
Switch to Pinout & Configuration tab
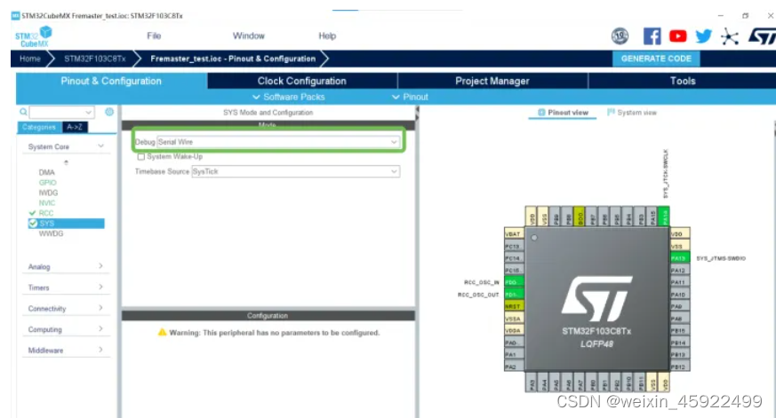[111, 81]
